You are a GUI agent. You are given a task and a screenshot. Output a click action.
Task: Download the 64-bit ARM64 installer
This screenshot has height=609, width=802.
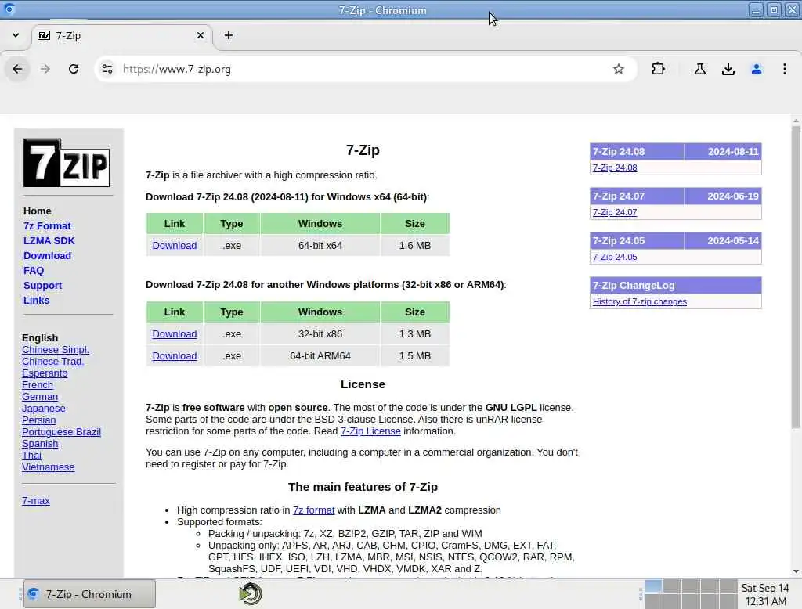coord(175,356)
